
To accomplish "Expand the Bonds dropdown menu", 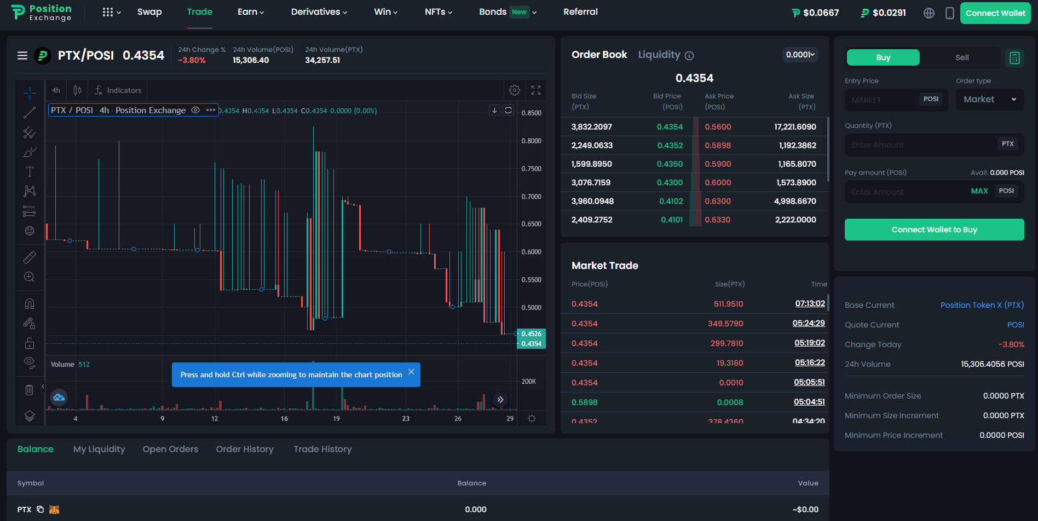I will coord(508,12).
